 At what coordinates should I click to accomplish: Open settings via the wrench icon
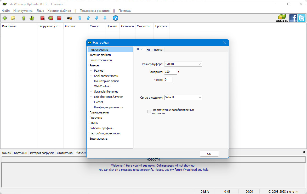tap(70, 18)
